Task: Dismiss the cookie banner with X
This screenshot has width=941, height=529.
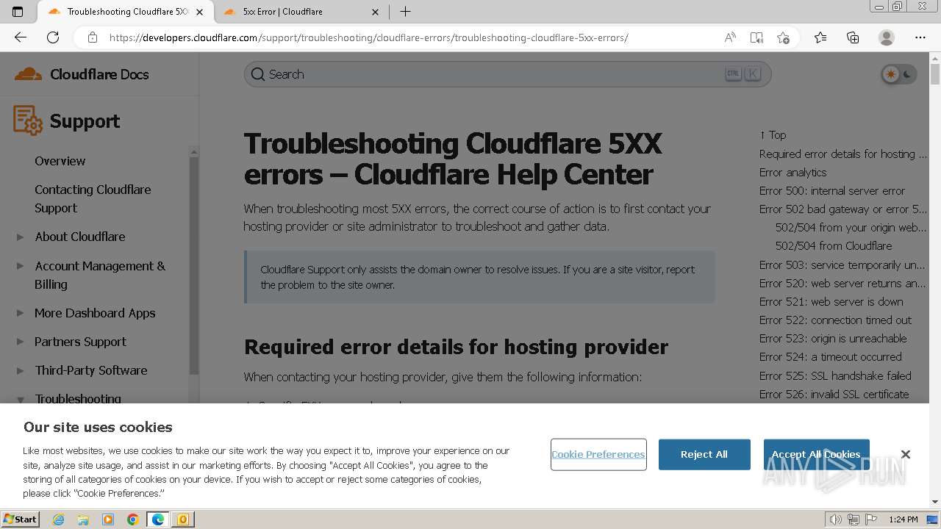Action: tap(906, 454)
